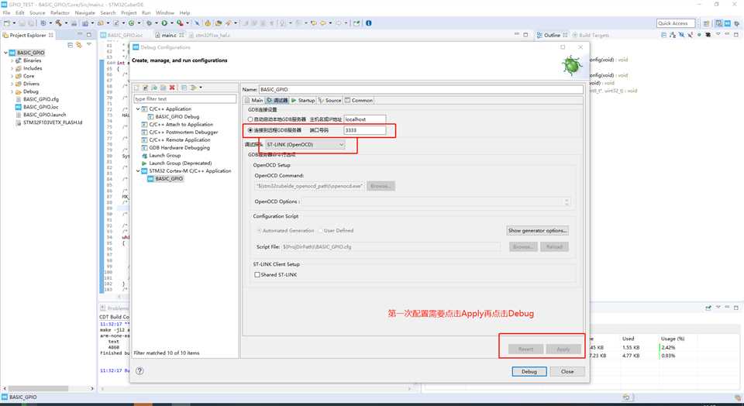Select the auto-start local GDB server radio

(x=250, y=119)
